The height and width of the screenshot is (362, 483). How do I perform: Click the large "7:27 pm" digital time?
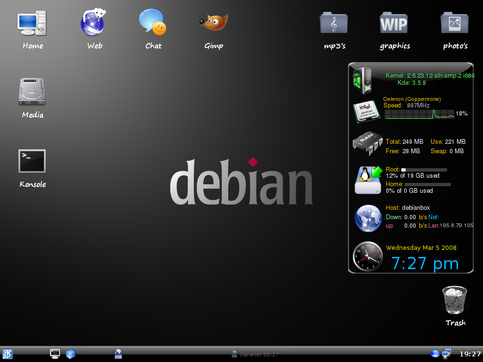[x=425, y=263]
